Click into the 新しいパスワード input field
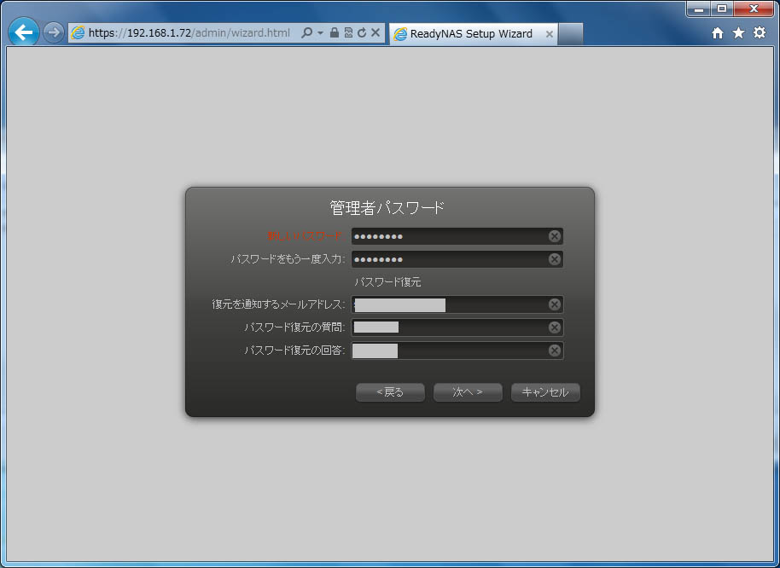The height and width of the screenshot is (568, 780). click(448, 236)
